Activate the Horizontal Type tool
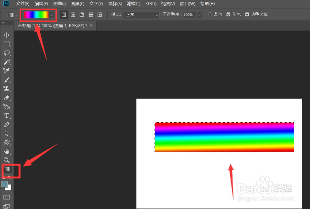Viewport: 310px width, 209px height. 7,115
